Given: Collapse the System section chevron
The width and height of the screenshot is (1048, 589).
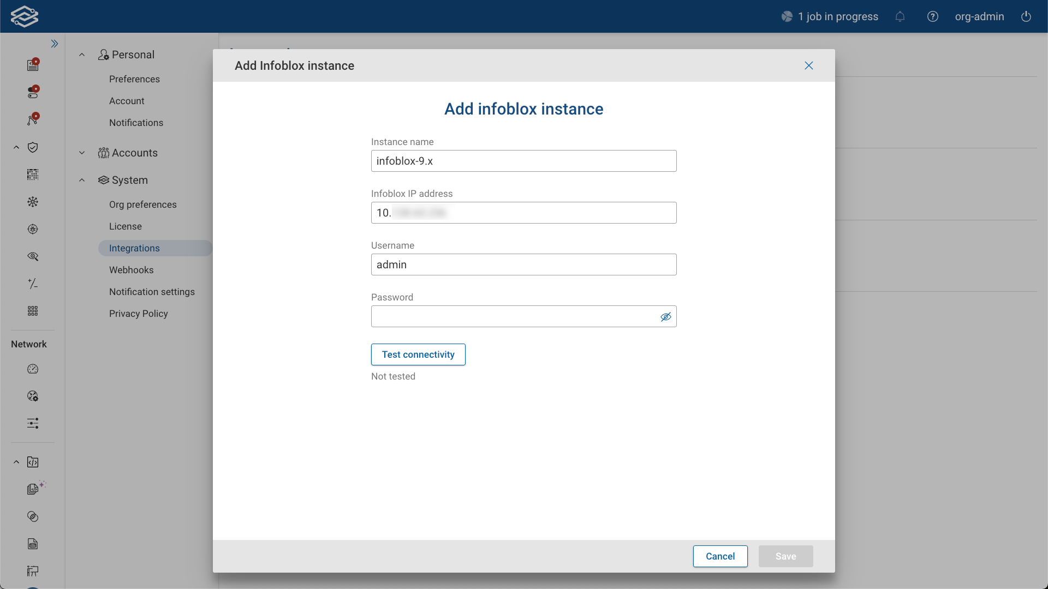Looking at the screenshot, I should [82, 180].
